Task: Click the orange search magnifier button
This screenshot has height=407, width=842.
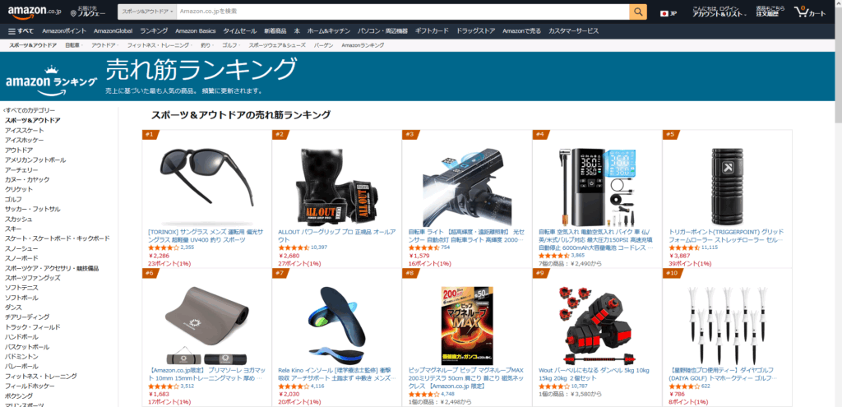Action: pyautogui.click(x=638, y=12)
